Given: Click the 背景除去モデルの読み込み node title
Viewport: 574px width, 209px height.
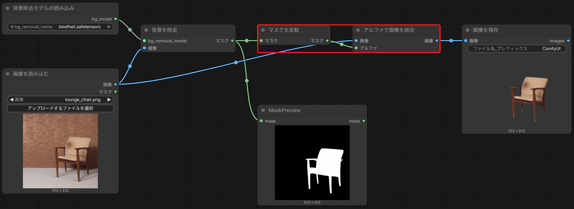Looking at the screenshot, I should point(44,8).
